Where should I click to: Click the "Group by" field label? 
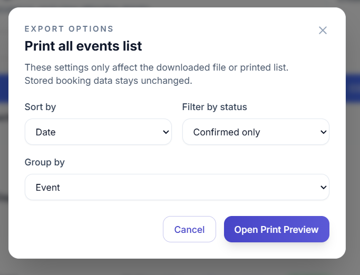point(45,162)
